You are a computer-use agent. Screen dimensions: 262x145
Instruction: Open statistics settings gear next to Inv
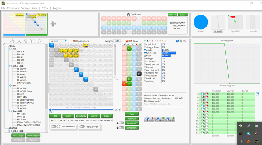[181, 41]
